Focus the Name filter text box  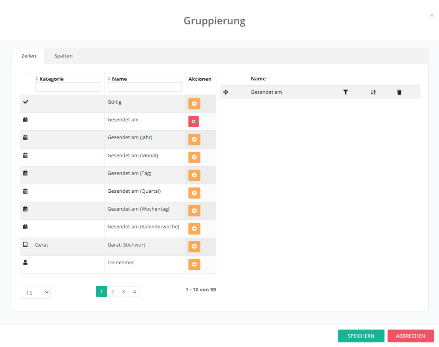point(144,87)
